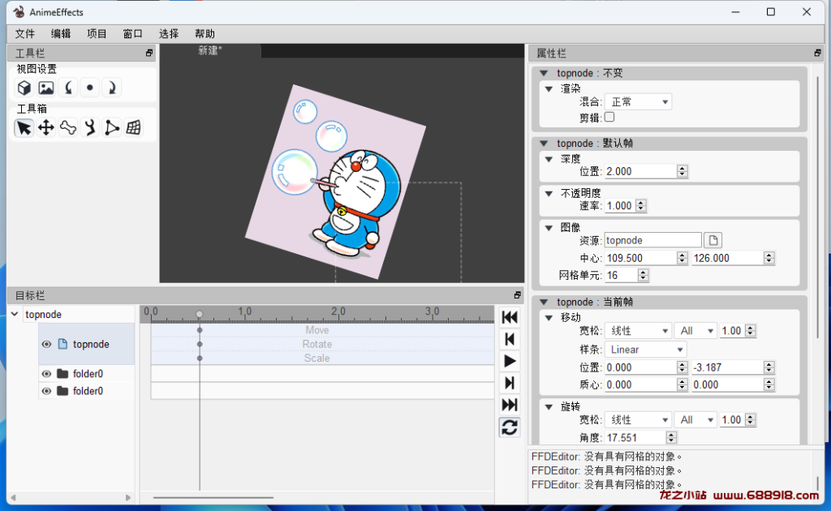Collapse the 深度 section
Screen dimensions: 831x511
pos(549,159)
